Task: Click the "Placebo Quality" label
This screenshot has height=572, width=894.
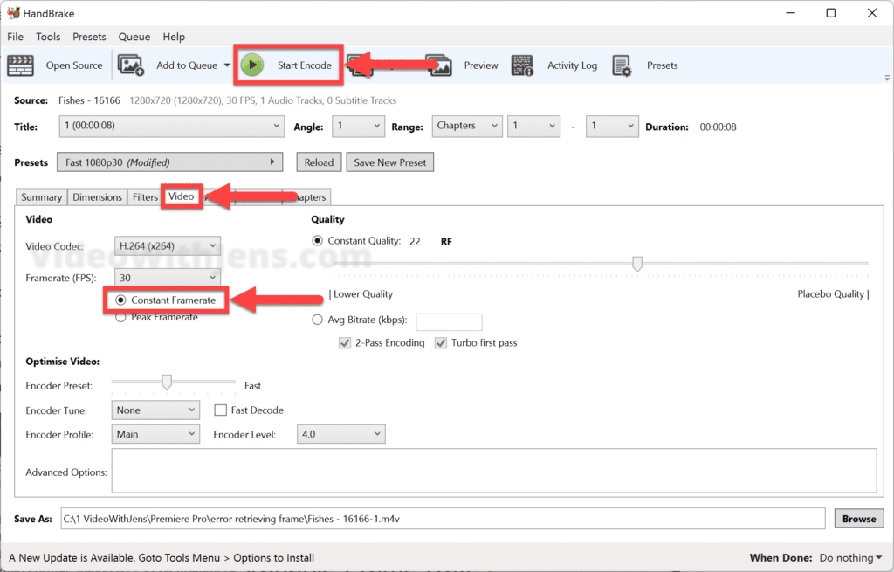Action: click(831, 294)
